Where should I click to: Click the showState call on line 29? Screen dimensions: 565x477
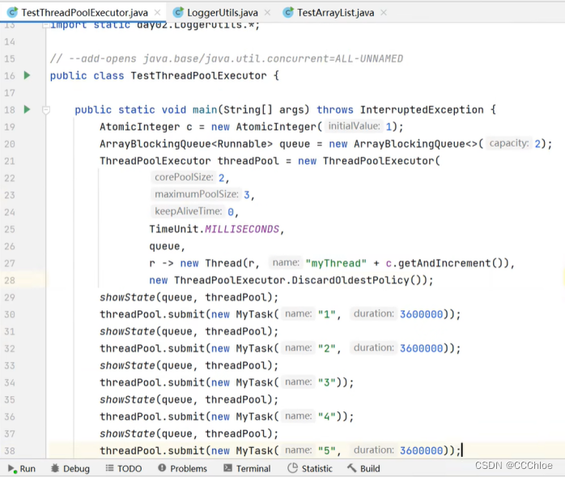pyautogui.click(x=127, y=297)
